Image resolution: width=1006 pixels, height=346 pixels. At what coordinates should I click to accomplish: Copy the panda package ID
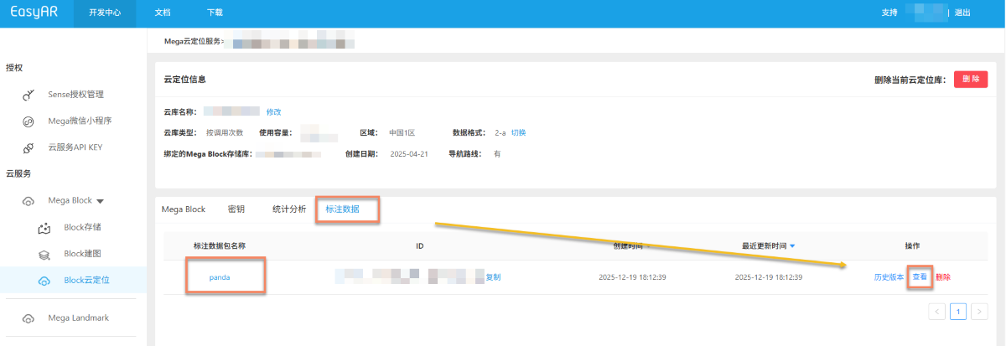click(x=493, y=277)
